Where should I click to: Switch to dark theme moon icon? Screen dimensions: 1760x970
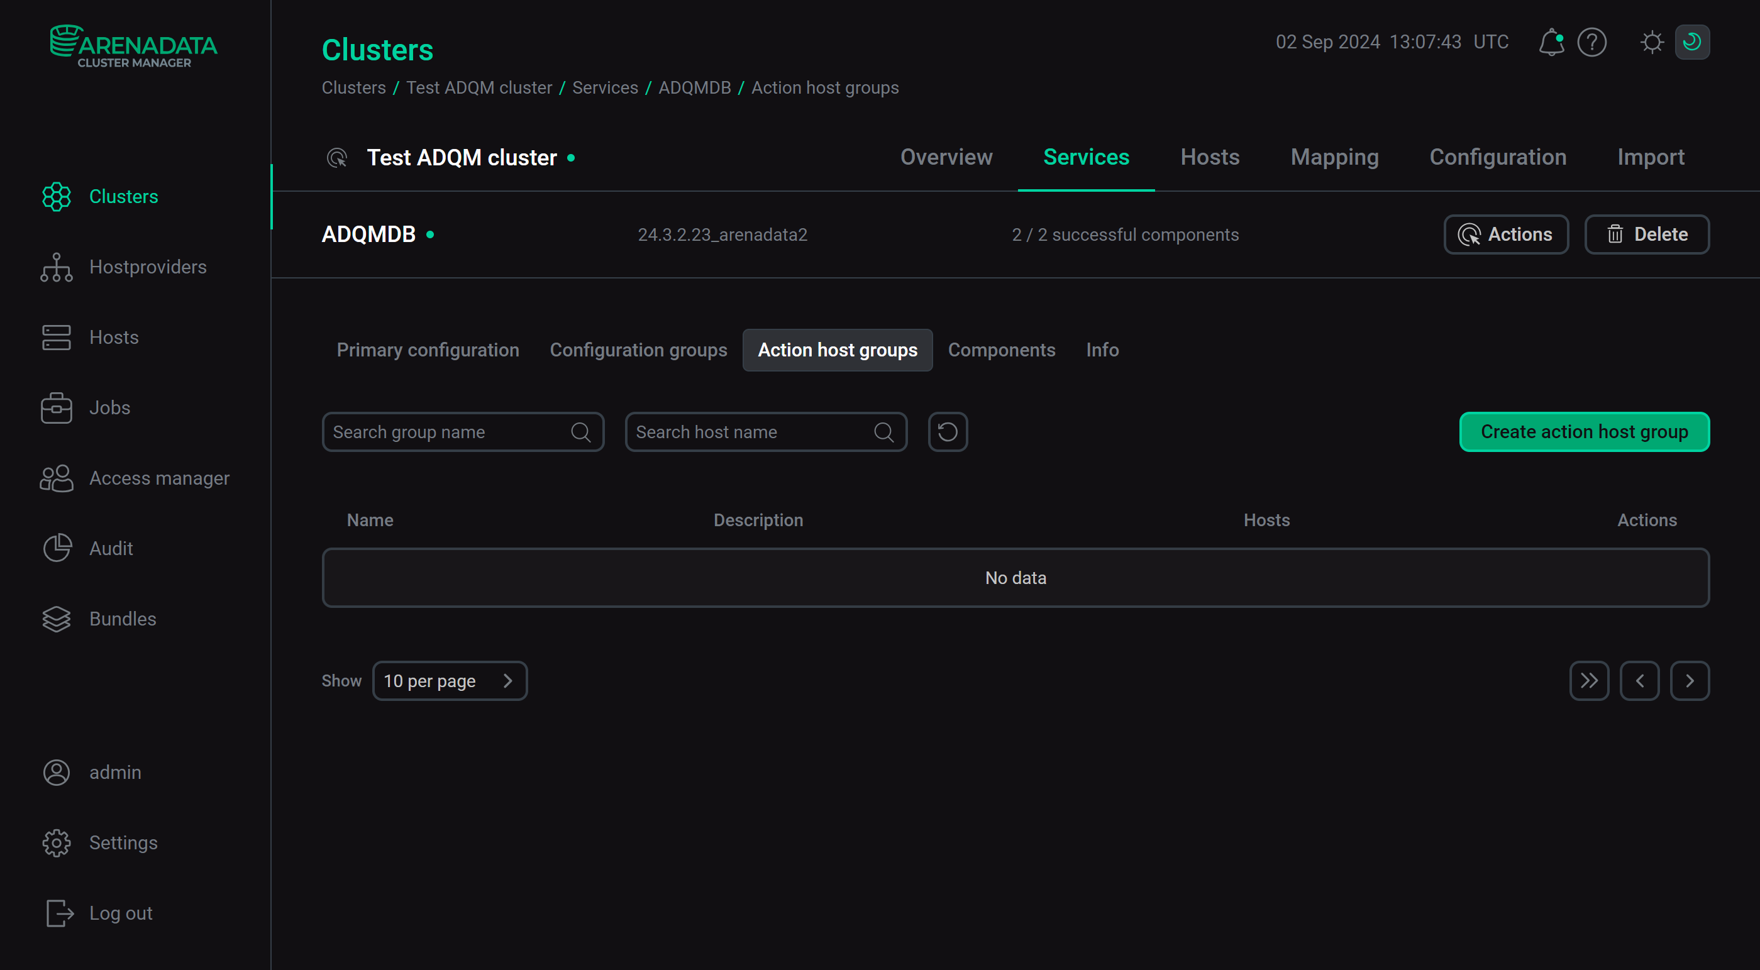click(x=1691, y=42)
